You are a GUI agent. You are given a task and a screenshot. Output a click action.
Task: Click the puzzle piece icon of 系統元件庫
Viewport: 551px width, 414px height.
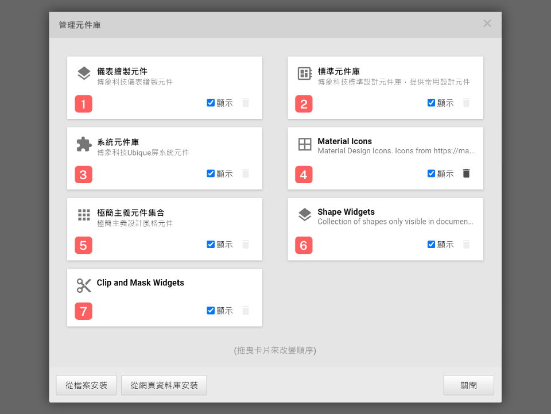coord(84,144)
